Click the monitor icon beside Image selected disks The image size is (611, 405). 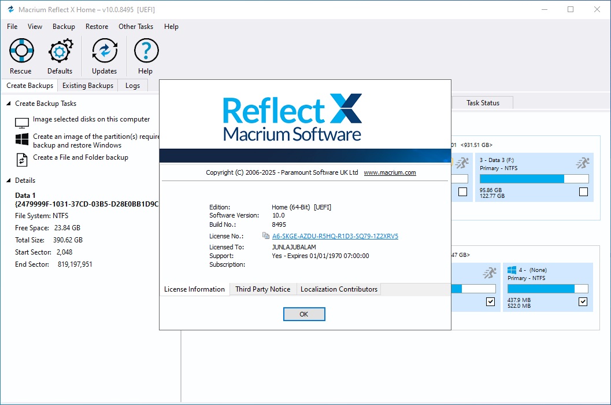(x=22, y=123)
